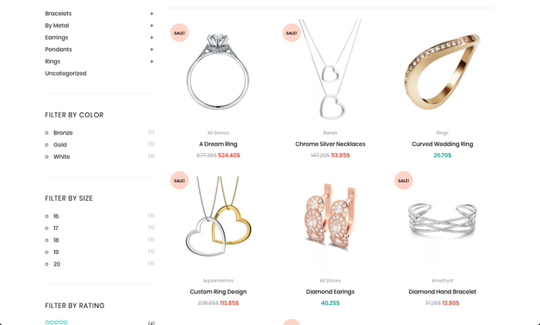
Task: Click the Amethyst category label
Action: [x=442, y=280]
